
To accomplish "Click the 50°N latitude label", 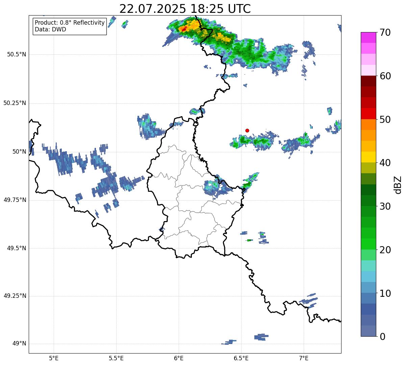I will tap(19, 152).
